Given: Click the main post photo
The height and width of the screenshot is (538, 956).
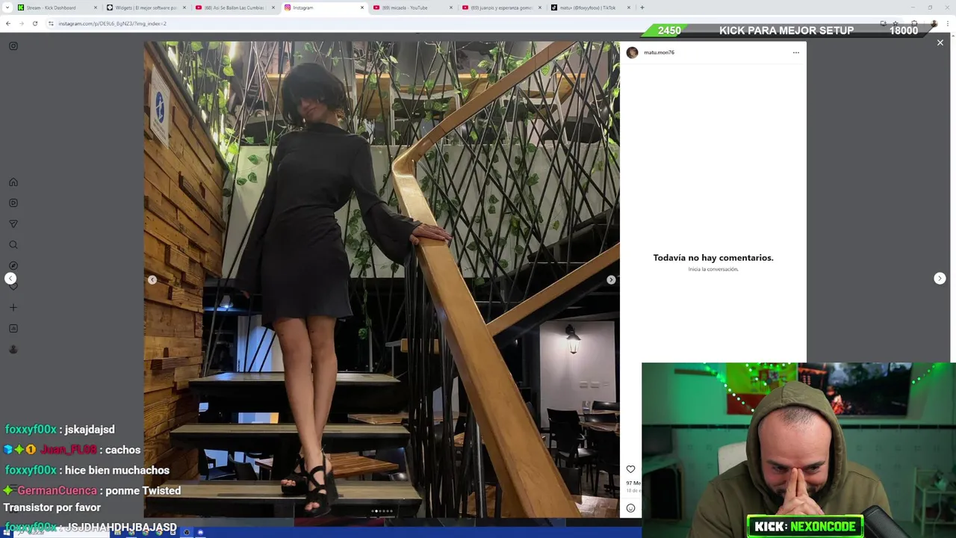Looking at the screenshot, I should (382, 279).
